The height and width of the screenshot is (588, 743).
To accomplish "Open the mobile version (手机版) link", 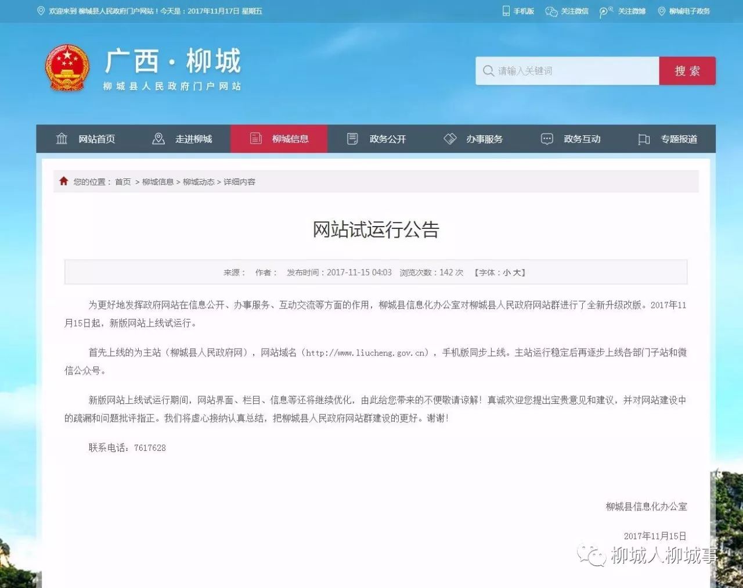I will tap(523, 11).
